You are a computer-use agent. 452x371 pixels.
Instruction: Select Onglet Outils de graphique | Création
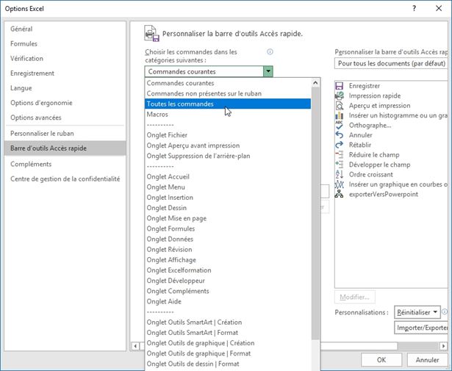tap(228, 343)
